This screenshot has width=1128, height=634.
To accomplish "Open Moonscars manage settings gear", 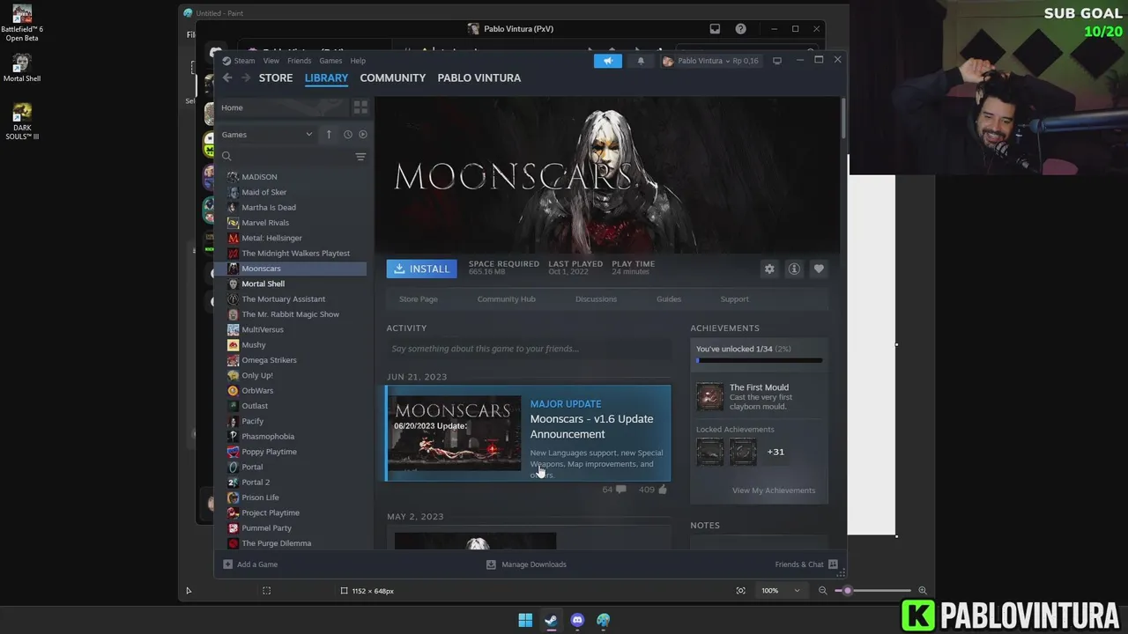I will 769,269.
